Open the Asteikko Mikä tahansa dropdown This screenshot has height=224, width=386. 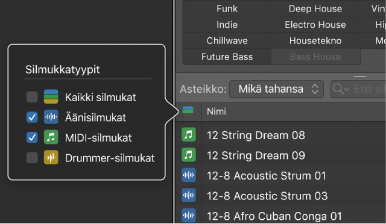click(276, 89)
